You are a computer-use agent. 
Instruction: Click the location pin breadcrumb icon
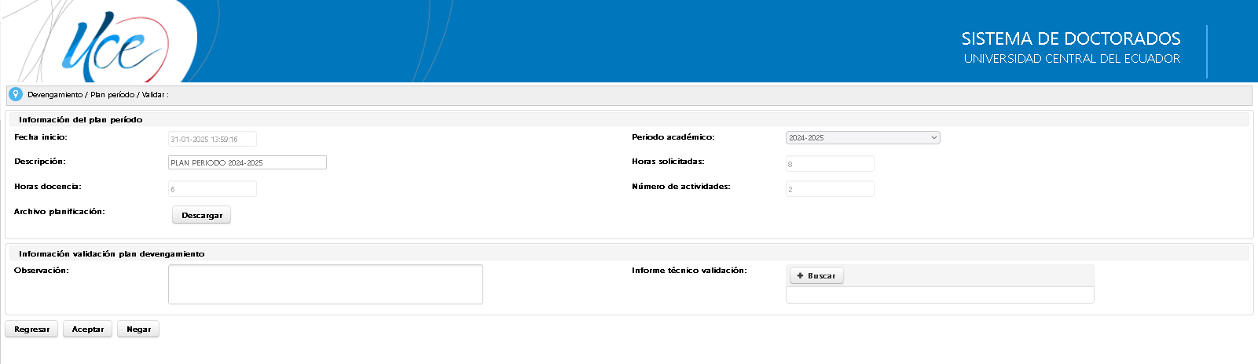tap(15, 94)
